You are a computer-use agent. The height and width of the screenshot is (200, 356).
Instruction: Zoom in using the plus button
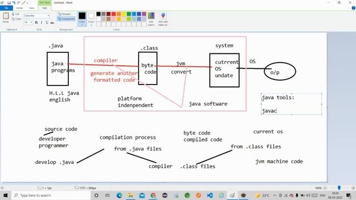[353, 188]
